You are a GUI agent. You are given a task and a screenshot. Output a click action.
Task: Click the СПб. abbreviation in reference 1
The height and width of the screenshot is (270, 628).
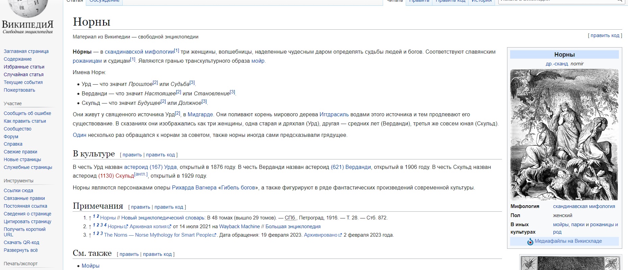tap(291, 218)
